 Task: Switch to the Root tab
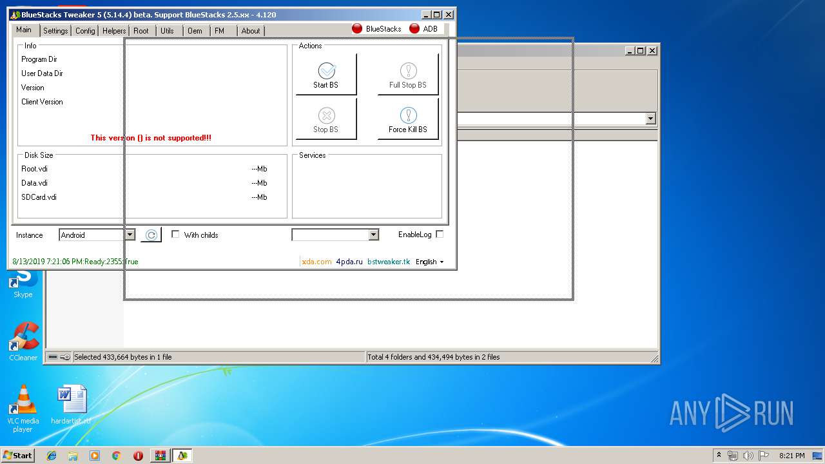pos(141,31)
